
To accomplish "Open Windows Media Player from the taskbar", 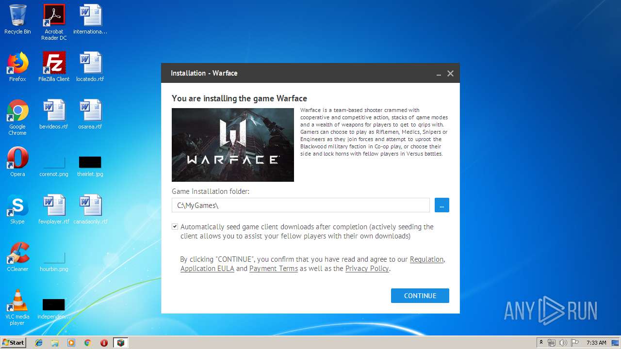I will click(x=71, y=343).
